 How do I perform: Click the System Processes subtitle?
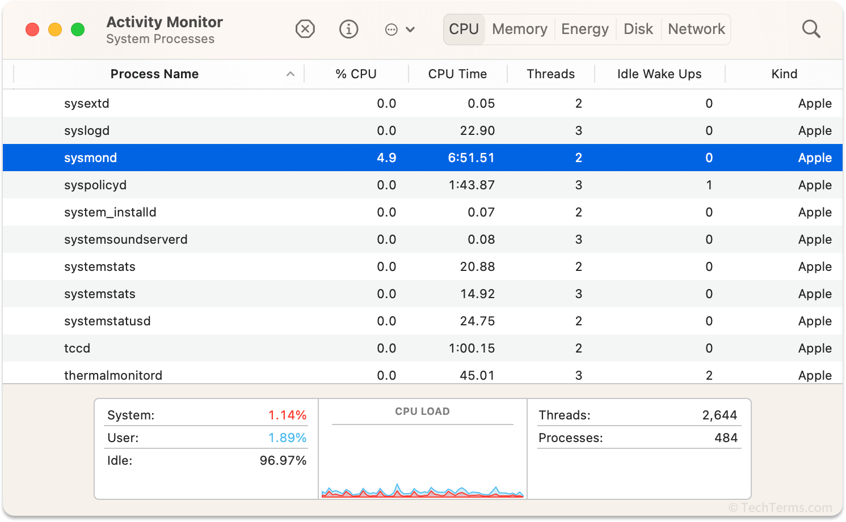(x=161, y=39)
